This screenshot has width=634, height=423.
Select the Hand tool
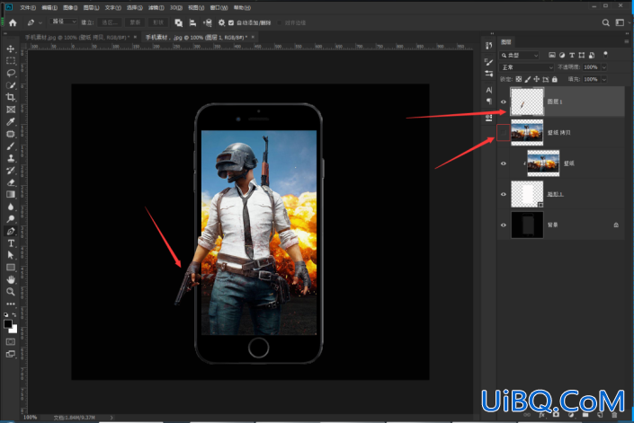(x=11, y=279)
